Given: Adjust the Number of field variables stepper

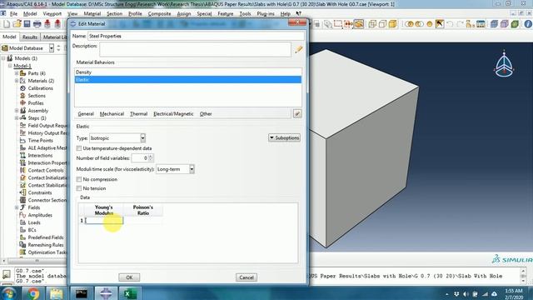Looking at the screenshot, I should (x=151, y=157).
